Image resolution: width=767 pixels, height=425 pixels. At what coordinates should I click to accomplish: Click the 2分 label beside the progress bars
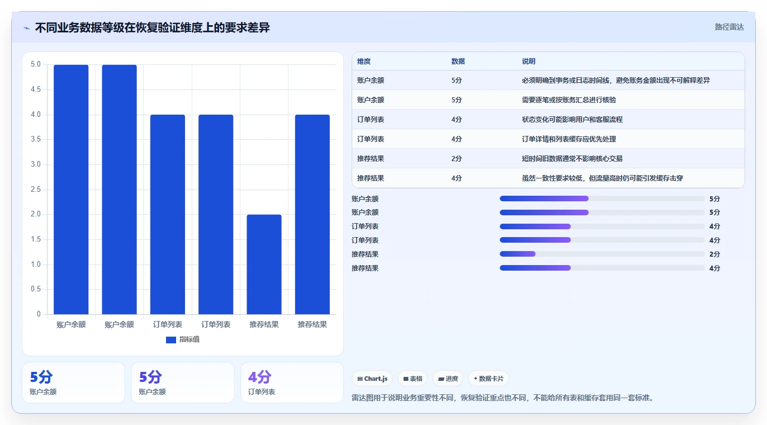point(715,254)
